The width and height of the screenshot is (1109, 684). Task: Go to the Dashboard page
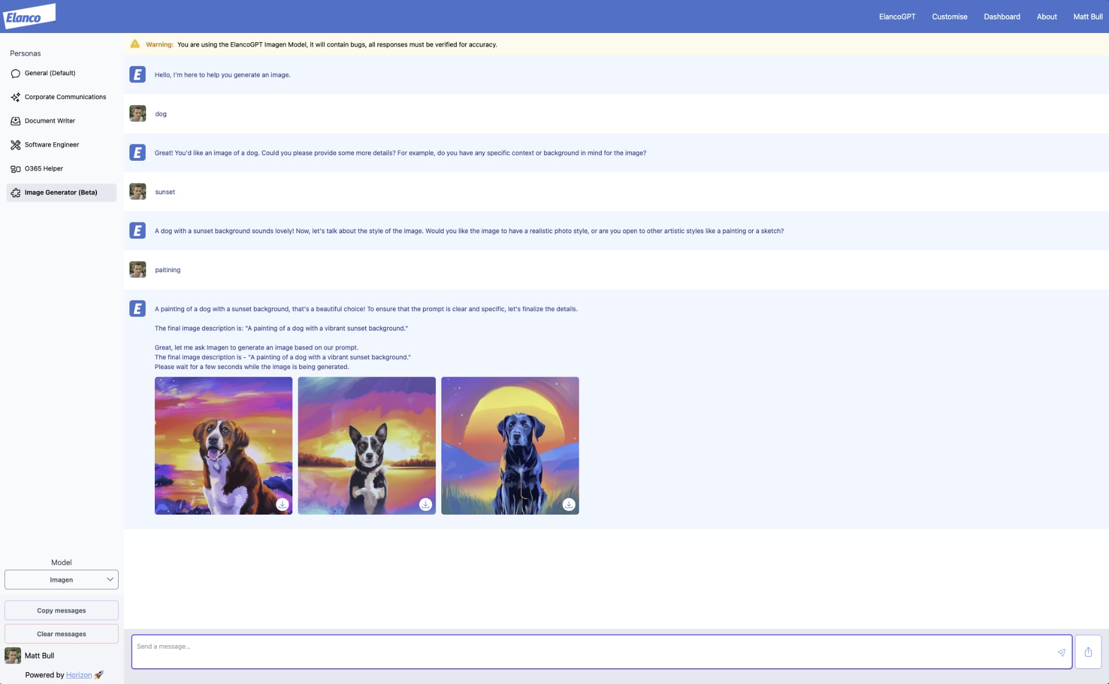(1002, 17)
